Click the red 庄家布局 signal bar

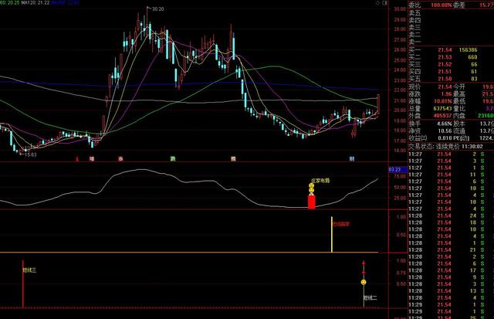(x=311, y=202)
